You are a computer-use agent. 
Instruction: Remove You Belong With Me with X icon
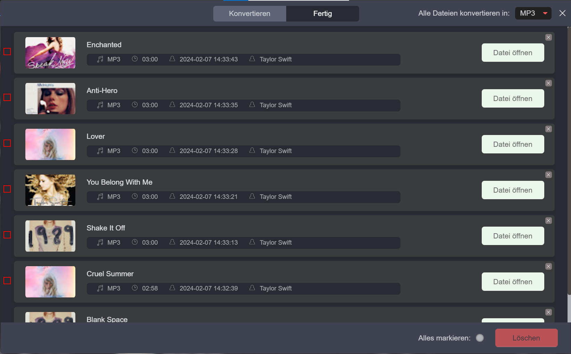pyautogui.click(x=548, y=175)
